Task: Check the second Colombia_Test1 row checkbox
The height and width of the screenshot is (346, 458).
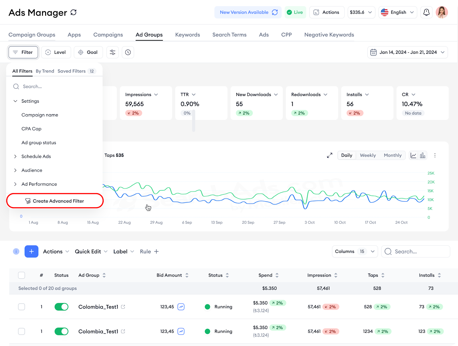Action: [21, 331]
